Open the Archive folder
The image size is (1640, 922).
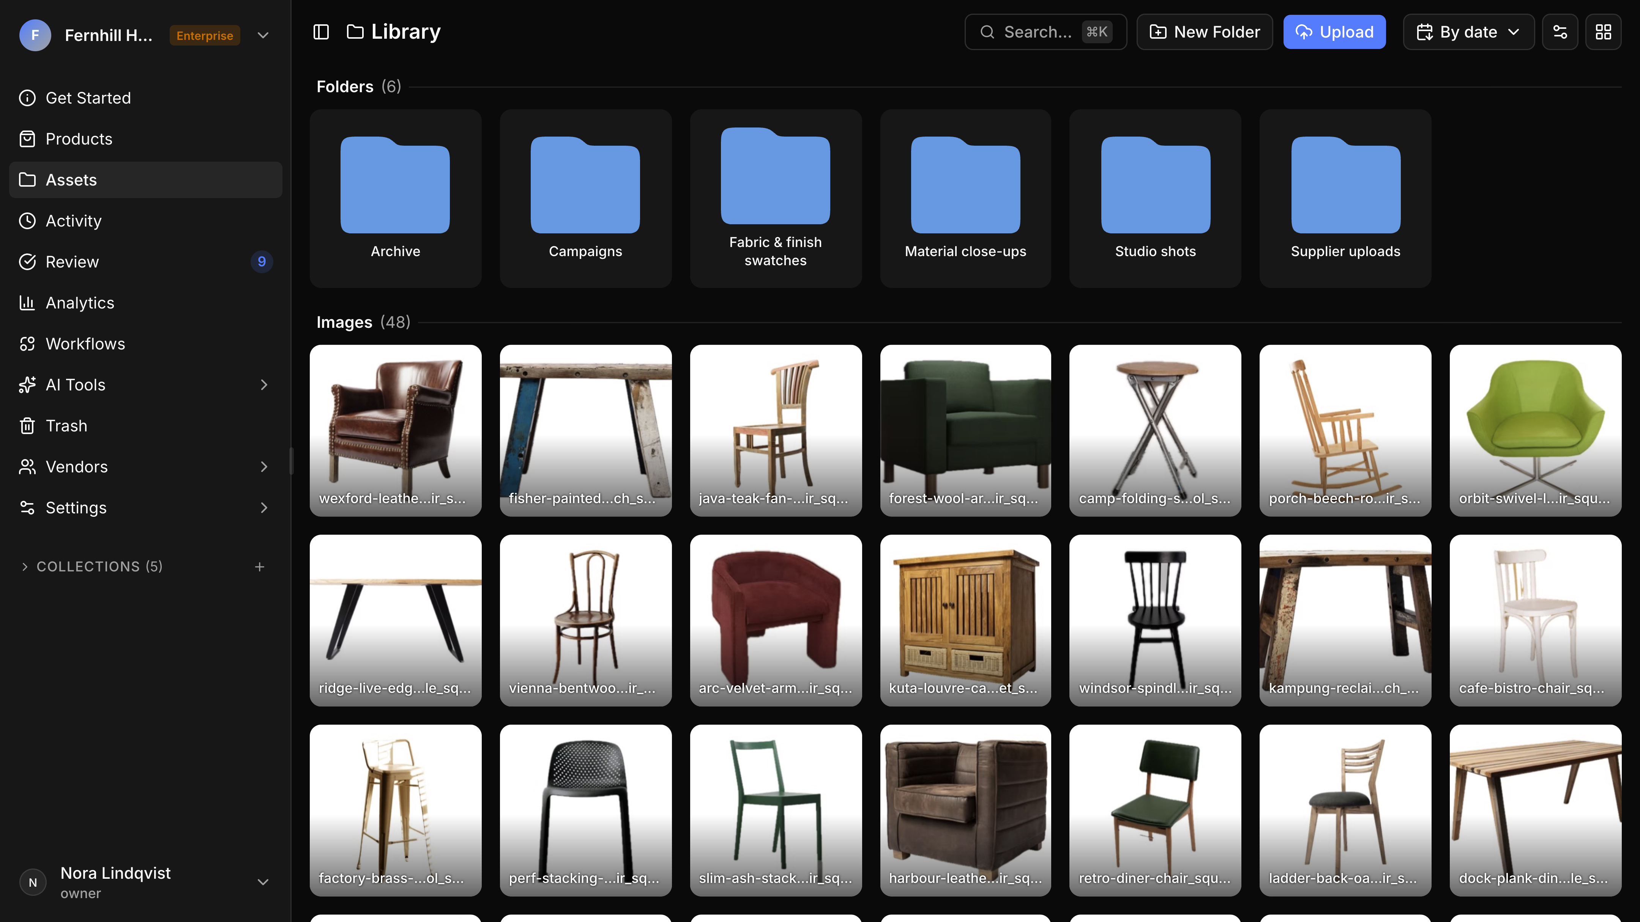click(395, 198)
